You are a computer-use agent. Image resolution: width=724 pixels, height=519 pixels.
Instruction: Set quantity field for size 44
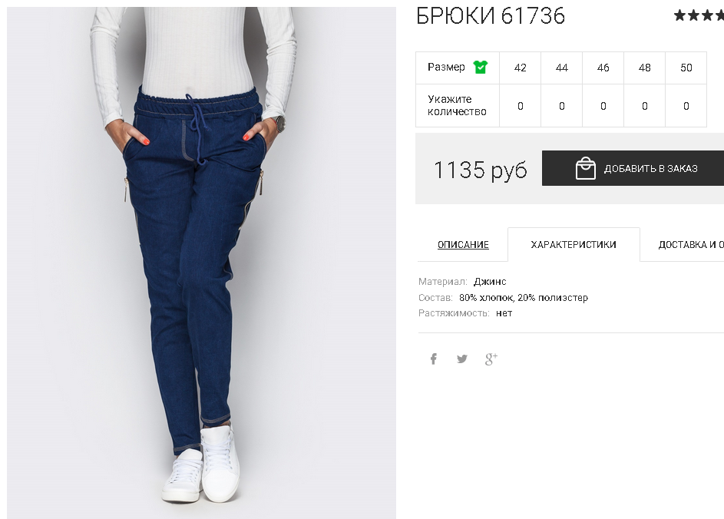(x=562, y=106)
